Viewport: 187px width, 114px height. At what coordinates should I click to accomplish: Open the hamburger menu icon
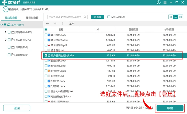click(165, 2)
